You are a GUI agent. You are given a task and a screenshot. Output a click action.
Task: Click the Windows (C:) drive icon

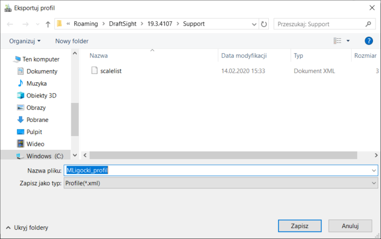(20, 156)
